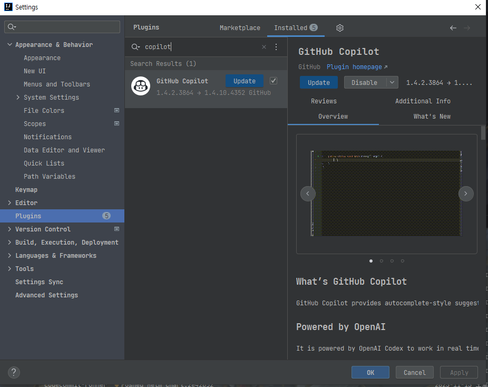Select Quick Lists in the tree
488x387 pixels.
pyautogui.click(x=44, y=163)
